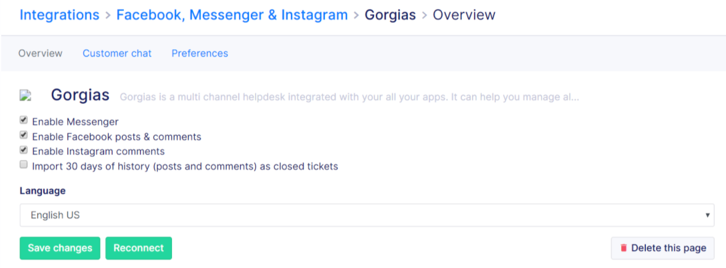Check Import 30 days of history
Image resolution: width=726 pixels, height=268 pixels.
coord(24,165)
